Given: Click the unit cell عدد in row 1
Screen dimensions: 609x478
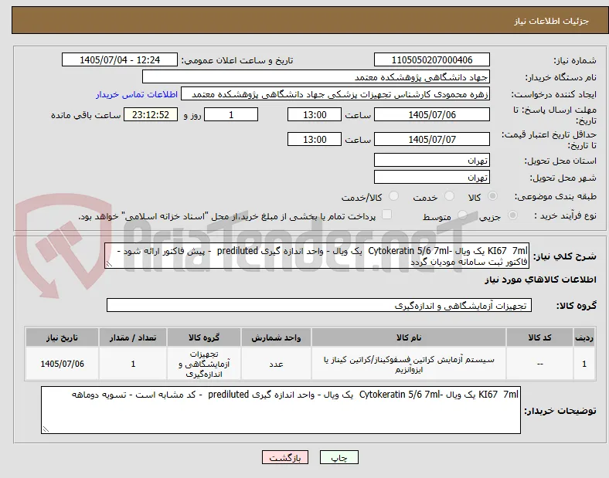Looking at the screenshot, I should tap(276, 364).
